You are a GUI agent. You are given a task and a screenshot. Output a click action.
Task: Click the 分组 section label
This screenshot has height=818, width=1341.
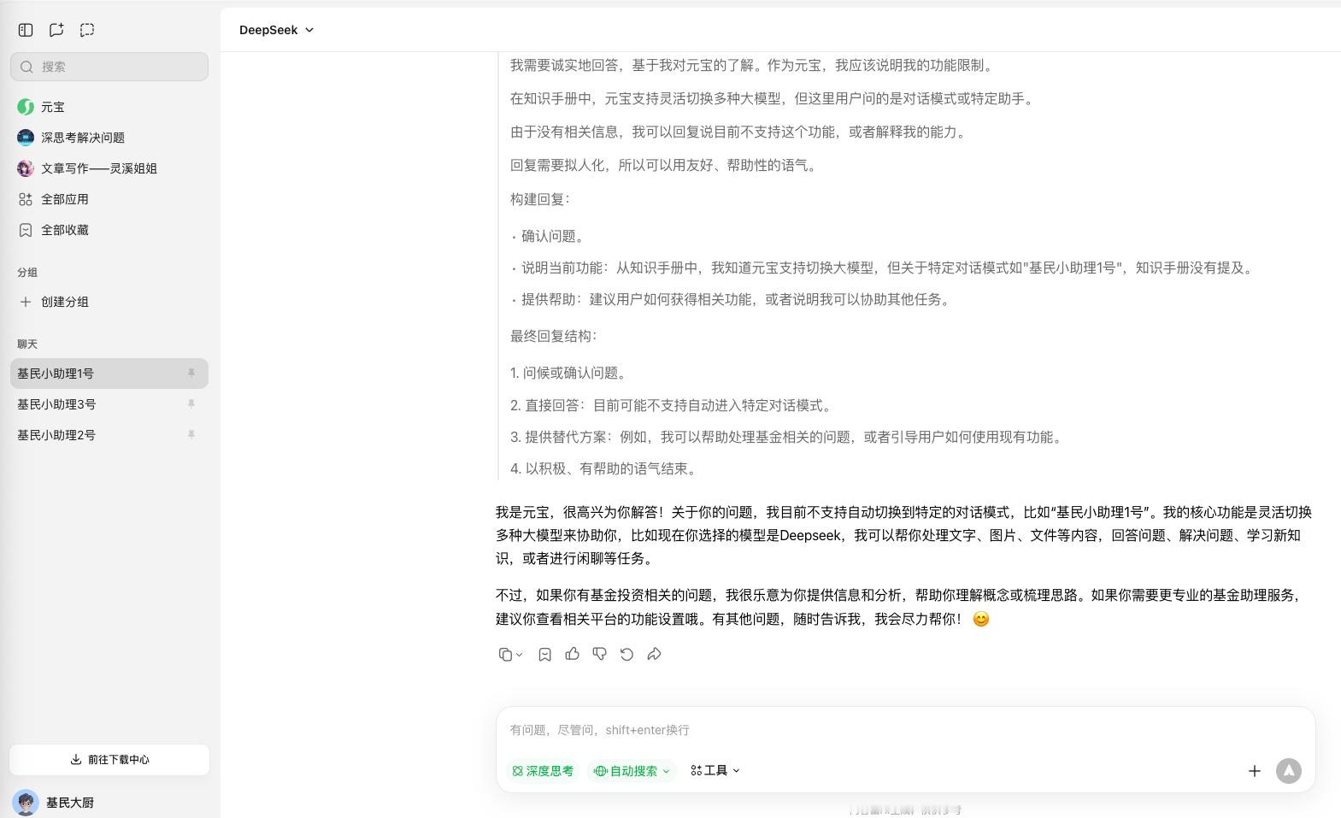(27, 273)
